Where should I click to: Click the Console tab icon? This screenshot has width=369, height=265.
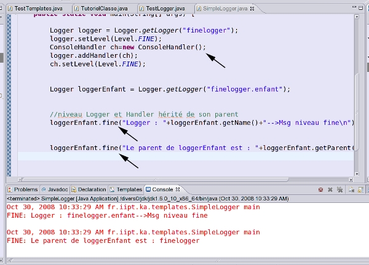pos(148,190)
